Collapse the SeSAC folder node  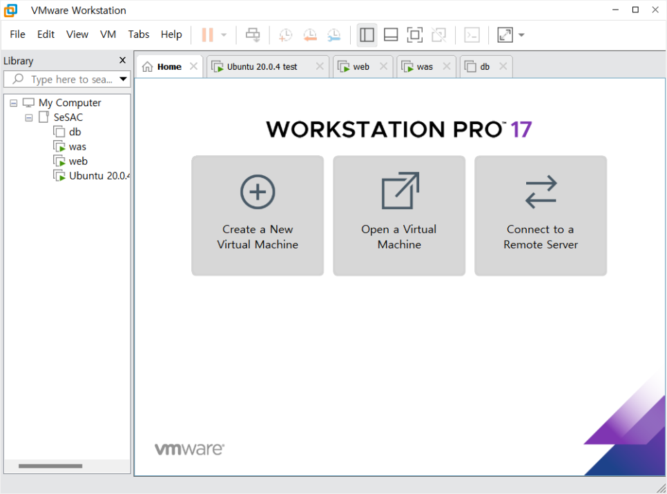point(29,118)
